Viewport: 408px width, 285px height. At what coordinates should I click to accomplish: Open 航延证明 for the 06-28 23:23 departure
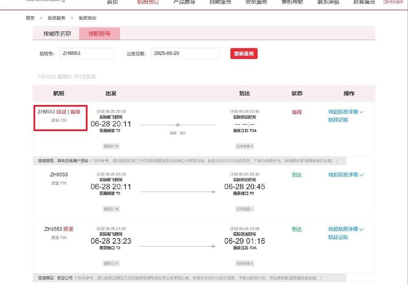coord(338,237)
